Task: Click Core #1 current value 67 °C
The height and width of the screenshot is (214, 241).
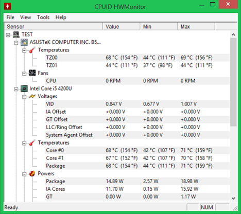Action: [122, 158]
